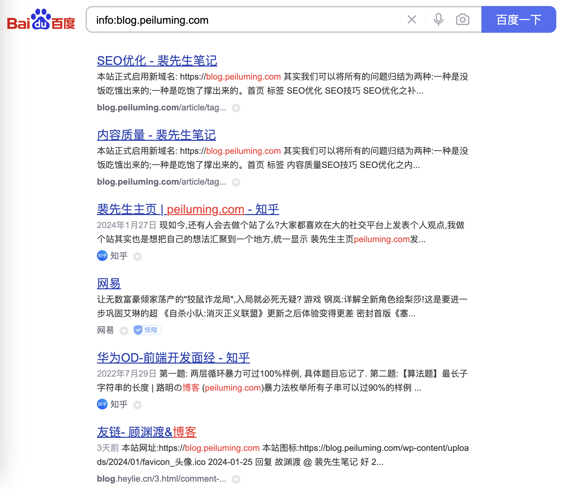573x489 pixels.
Task: Open the SEO优化 - 裴先生笔记 result
Action: tap(157, 61)
